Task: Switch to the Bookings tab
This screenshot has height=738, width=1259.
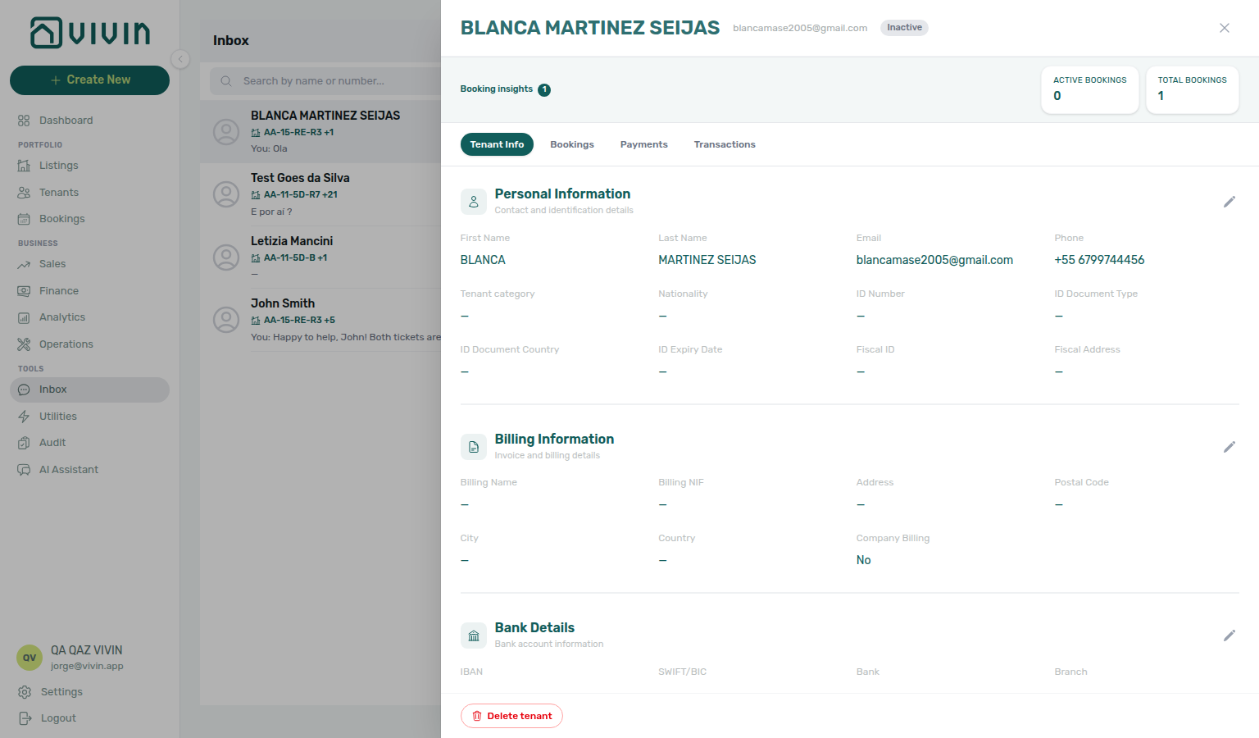Action: click(x=572, y=144)
